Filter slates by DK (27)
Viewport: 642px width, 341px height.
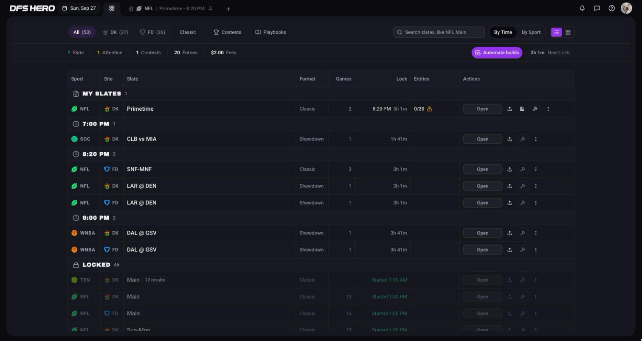coord(115,32)
